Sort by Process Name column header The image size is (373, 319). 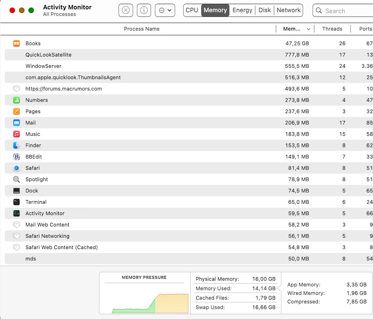[x=142, y=29]
